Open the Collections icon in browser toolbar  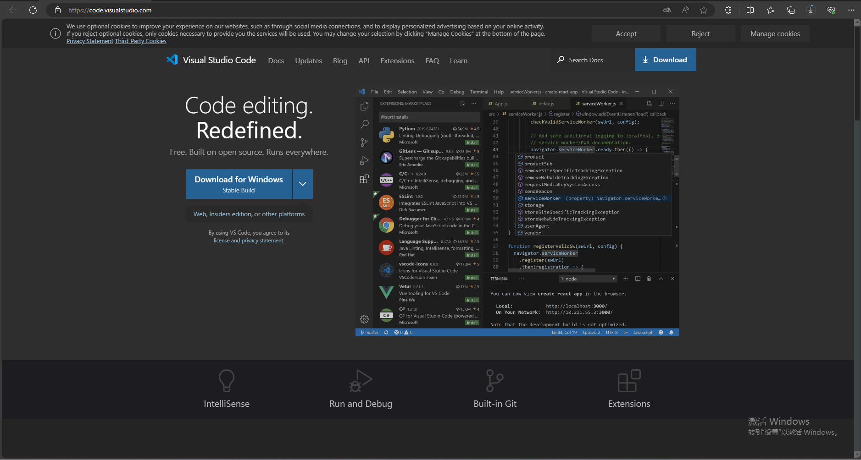(x=791, y=10)
